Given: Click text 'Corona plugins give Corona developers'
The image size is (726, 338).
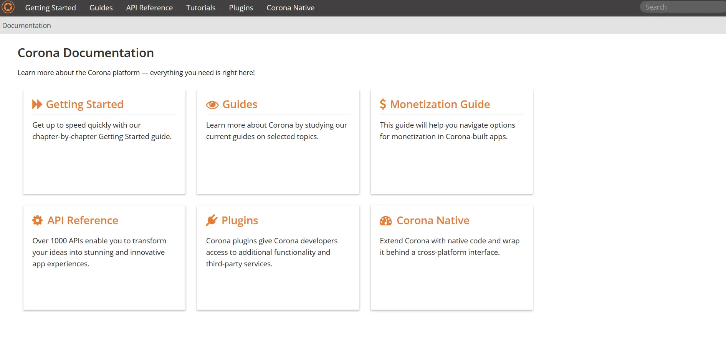Looking at the screenshot, I should pos(272,241).
